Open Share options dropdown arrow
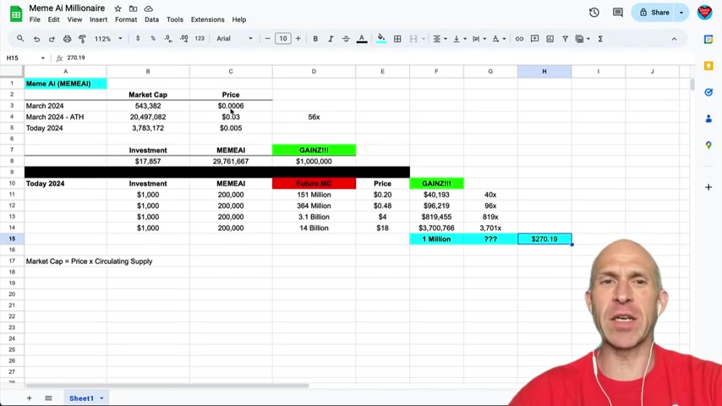722x406 pixels. [681, 13]
